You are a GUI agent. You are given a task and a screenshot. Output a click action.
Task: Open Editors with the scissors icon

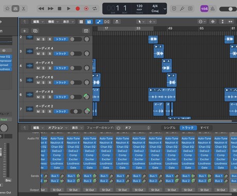click(x=24, y=9)
